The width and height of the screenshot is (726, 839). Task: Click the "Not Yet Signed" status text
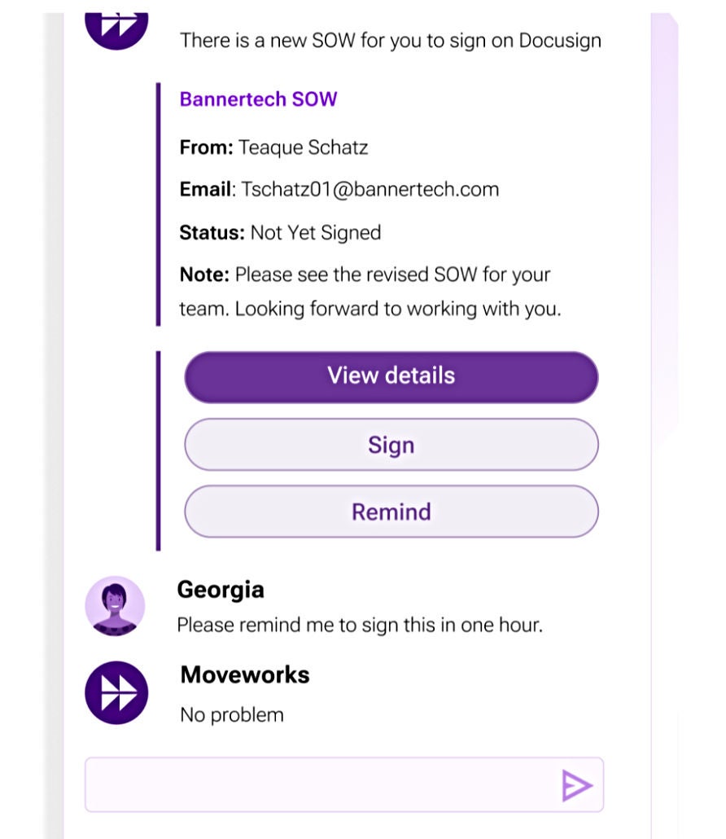pos(315,232)
